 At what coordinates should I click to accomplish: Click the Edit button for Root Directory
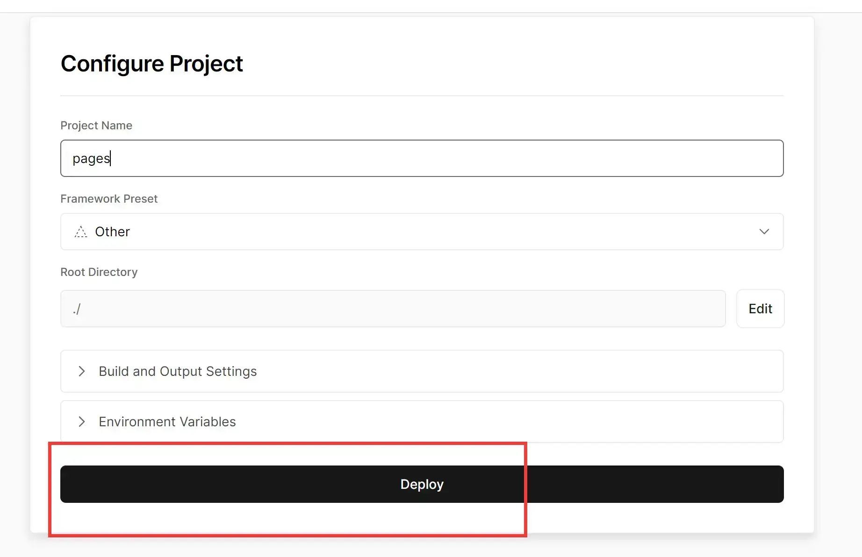[760, 309]
